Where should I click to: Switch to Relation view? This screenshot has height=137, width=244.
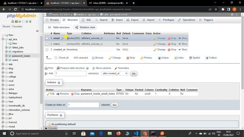click(85, 27)
